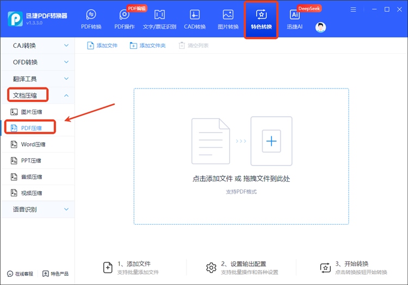Click 支持批量操作和各种设置 description text
This screenshot has width=408, height=285.
point(250,273)
